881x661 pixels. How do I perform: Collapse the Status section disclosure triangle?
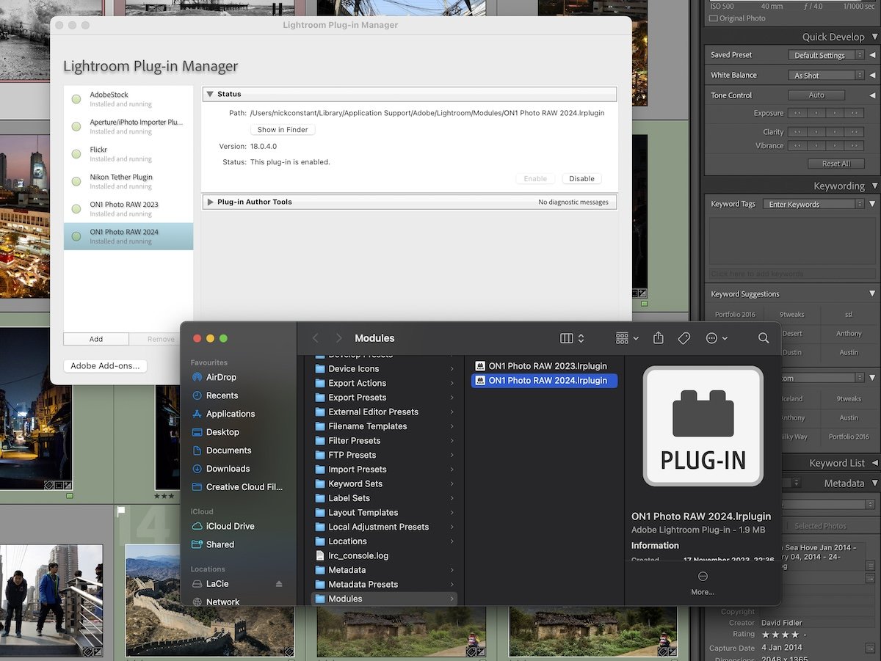pos(211,94)
